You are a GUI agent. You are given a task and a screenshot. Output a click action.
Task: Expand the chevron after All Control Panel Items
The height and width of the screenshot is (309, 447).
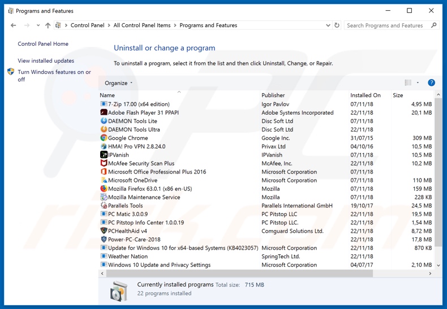pos(175,25)
